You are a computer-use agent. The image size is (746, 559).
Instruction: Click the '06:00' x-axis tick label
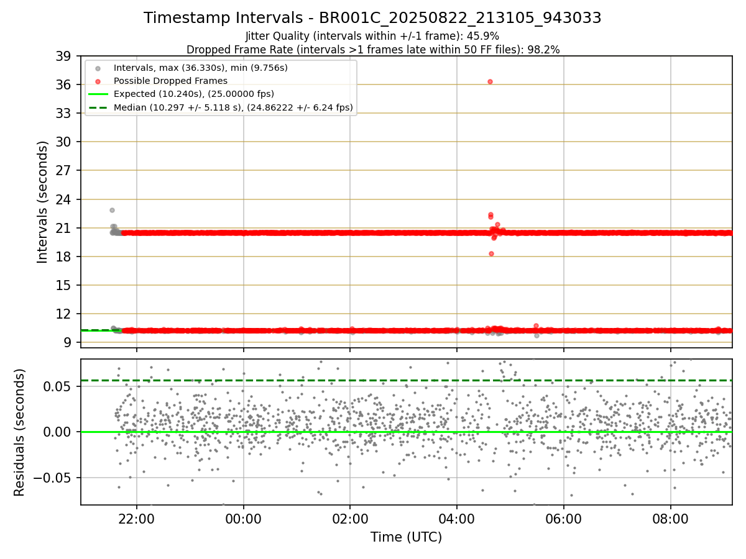point(563,519)
